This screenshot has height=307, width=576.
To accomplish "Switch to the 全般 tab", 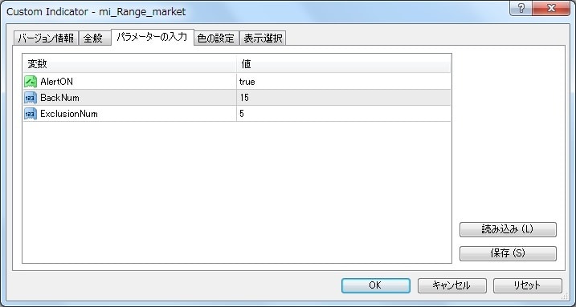I will tap(95, 38).
